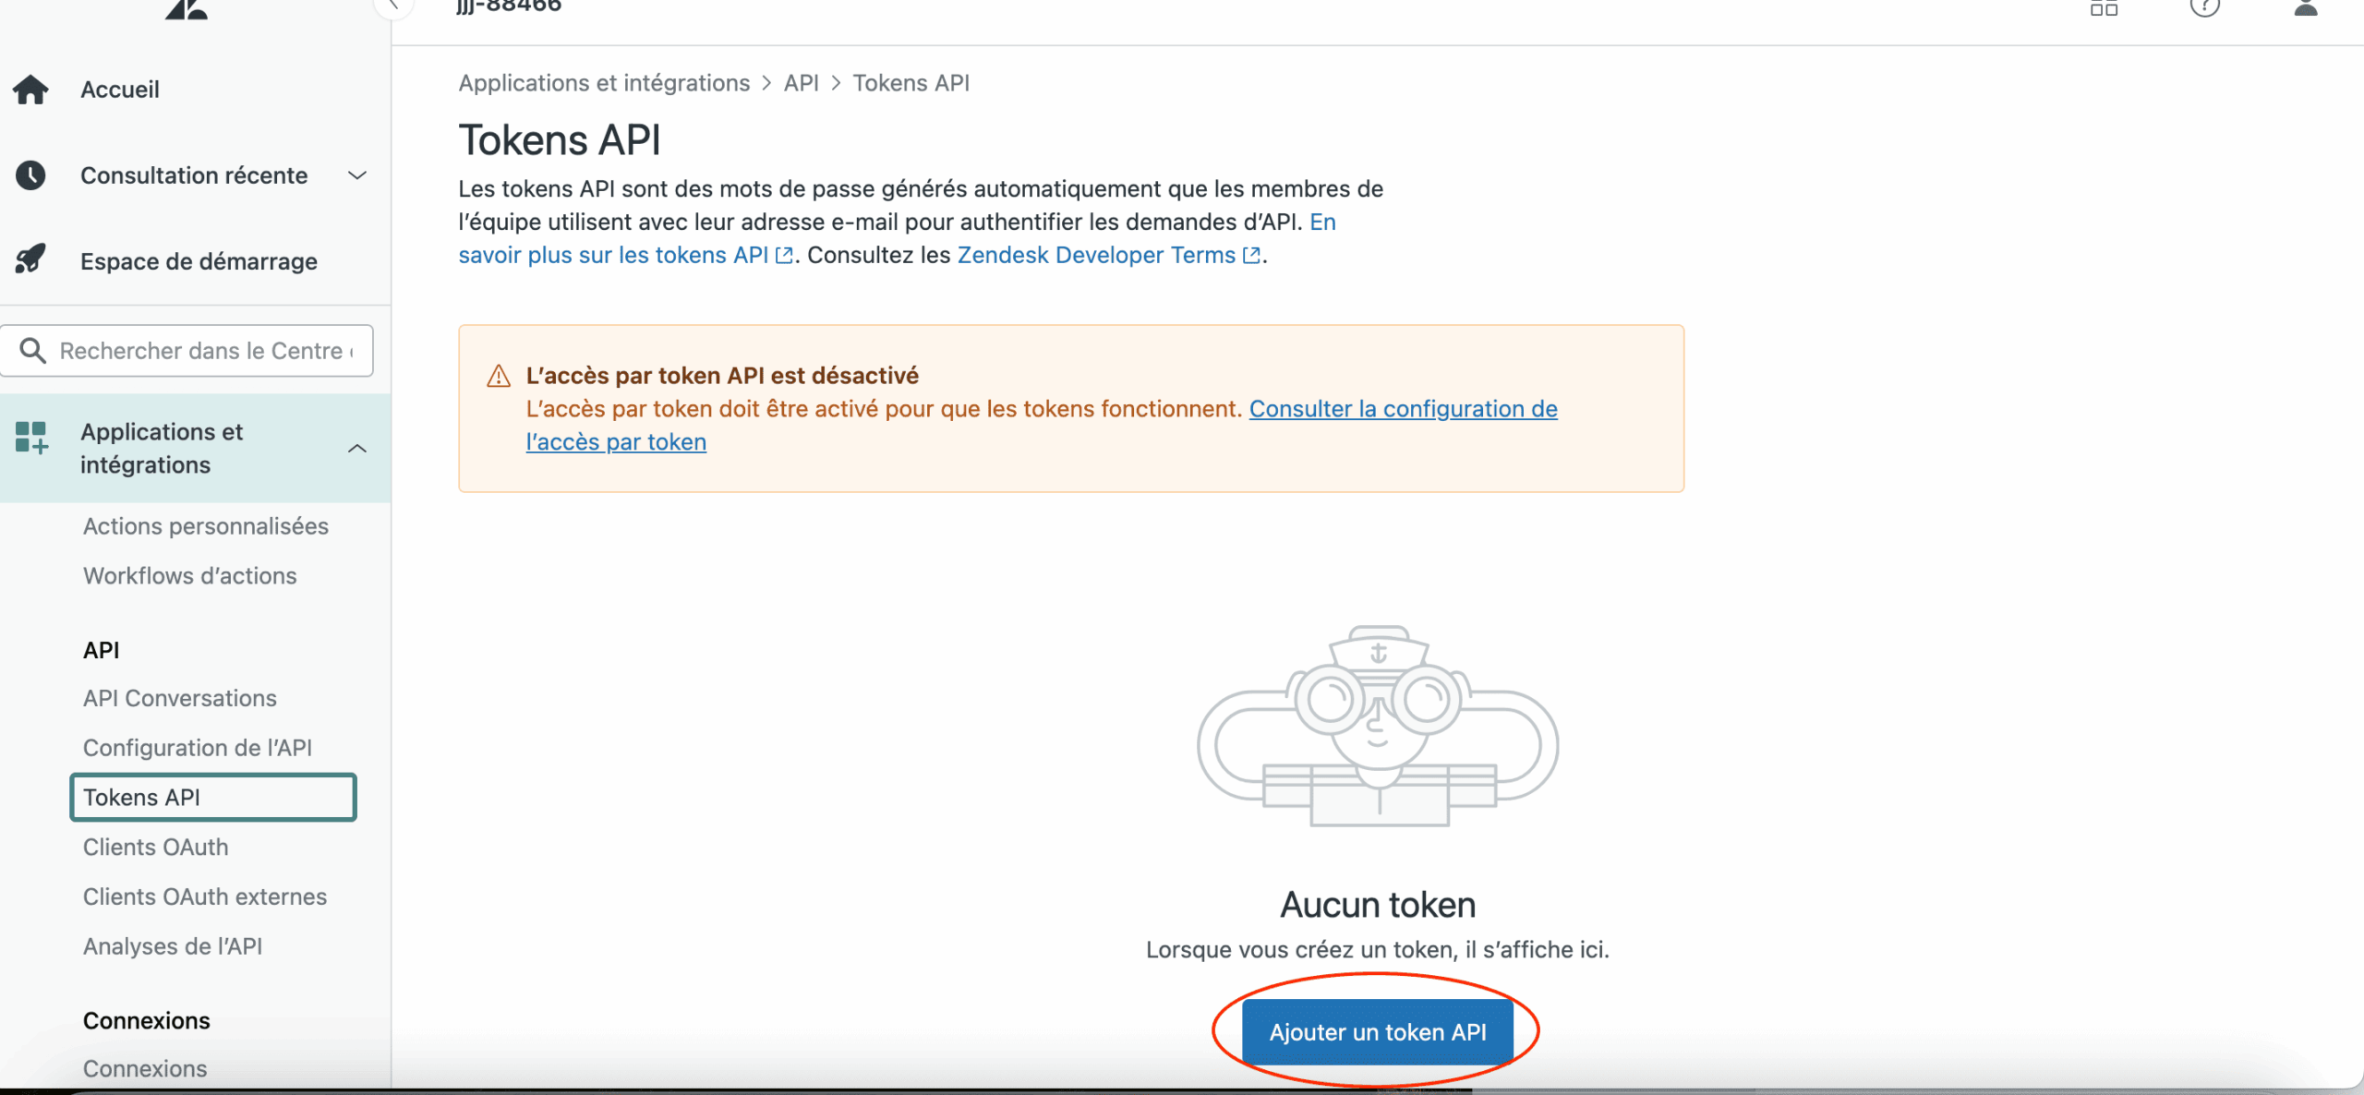
Task: Click the Applications et intégrations grid icon
Action: click(31, 438)
